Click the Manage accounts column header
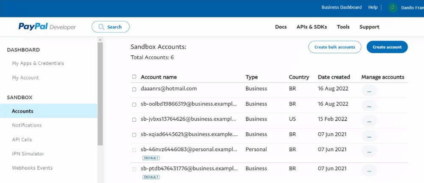This screenshot has width=424, height=183. 382,77
